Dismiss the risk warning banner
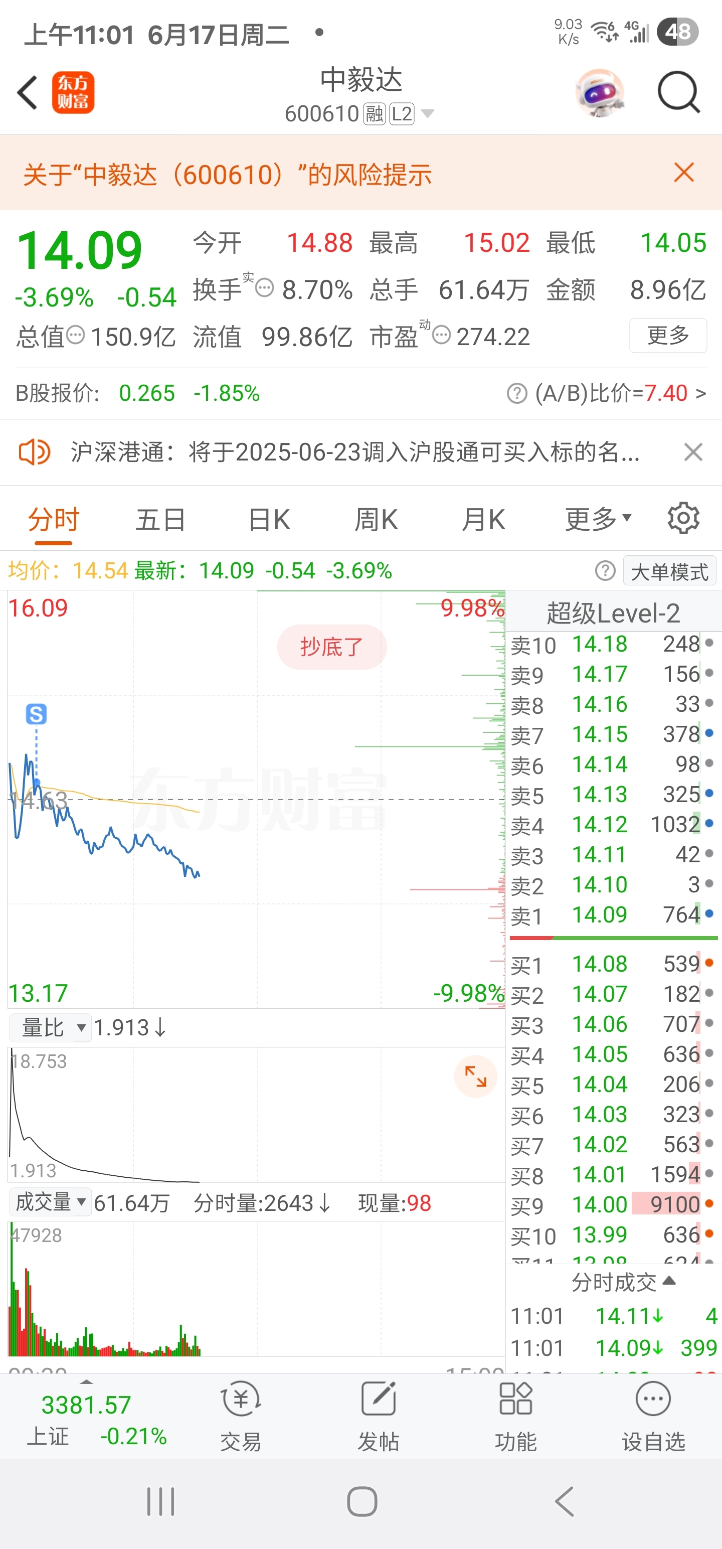 684,173
